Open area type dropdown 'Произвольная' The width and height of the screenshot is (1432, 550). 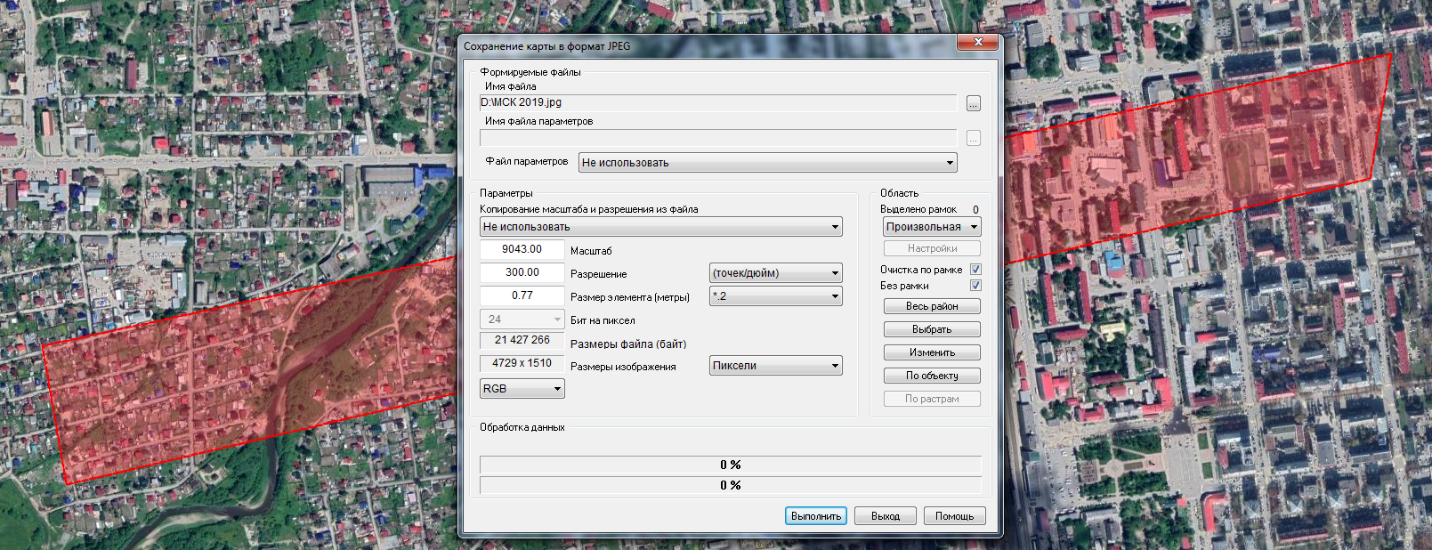coord(932,227)
